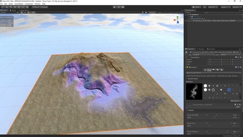This screenshot has height=137, width=243.
Task: Open the GameObject menu
Action: pyautogui.click(x=19, y=4)
